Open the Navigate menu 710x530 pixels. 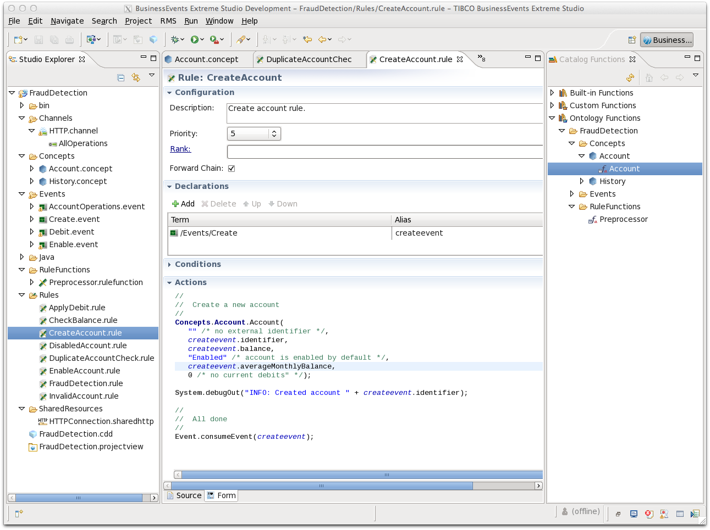pos(67,21)
